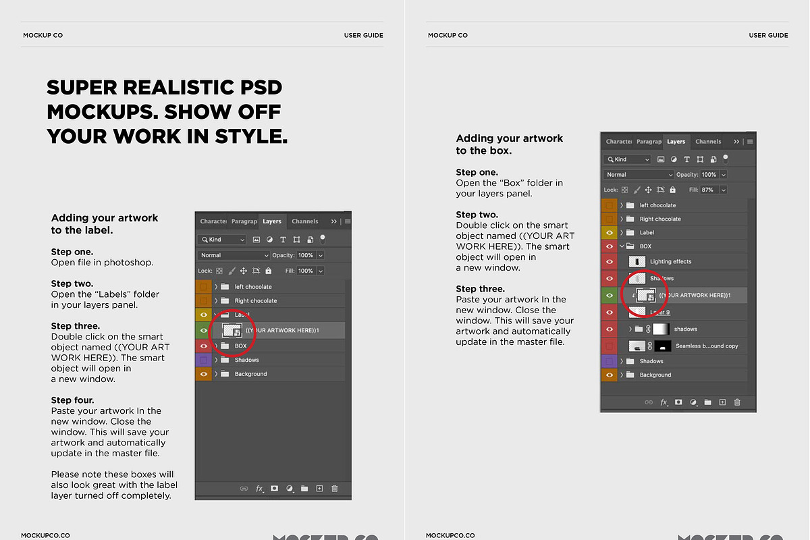Expand the Shadows group in label guide's panel
810x540 pixels.
[x=217, y=360]
